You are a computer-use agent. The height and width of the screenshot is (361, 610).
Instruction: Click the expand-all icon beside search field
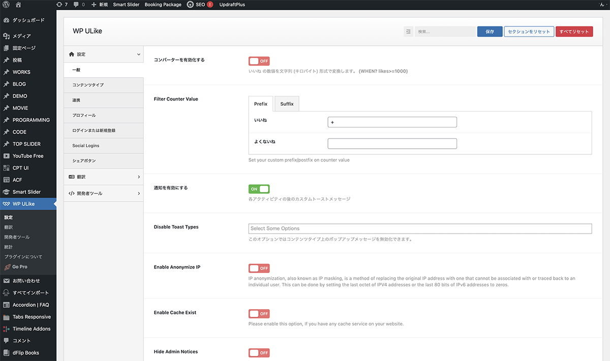coord(408,31)
